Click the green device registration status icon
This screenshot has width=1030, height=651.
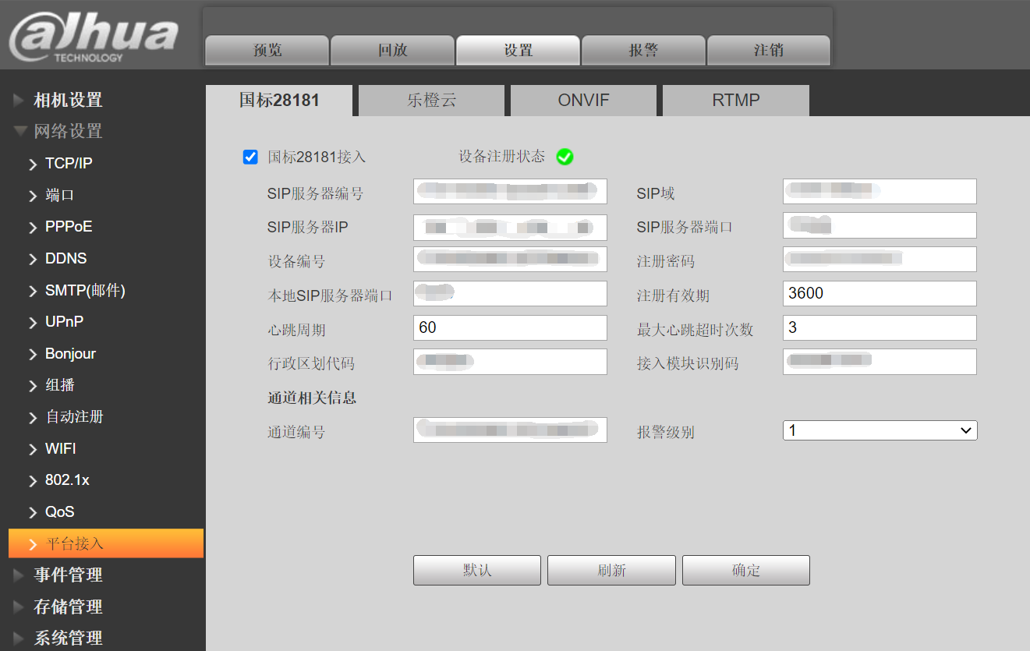click(565, 157)
